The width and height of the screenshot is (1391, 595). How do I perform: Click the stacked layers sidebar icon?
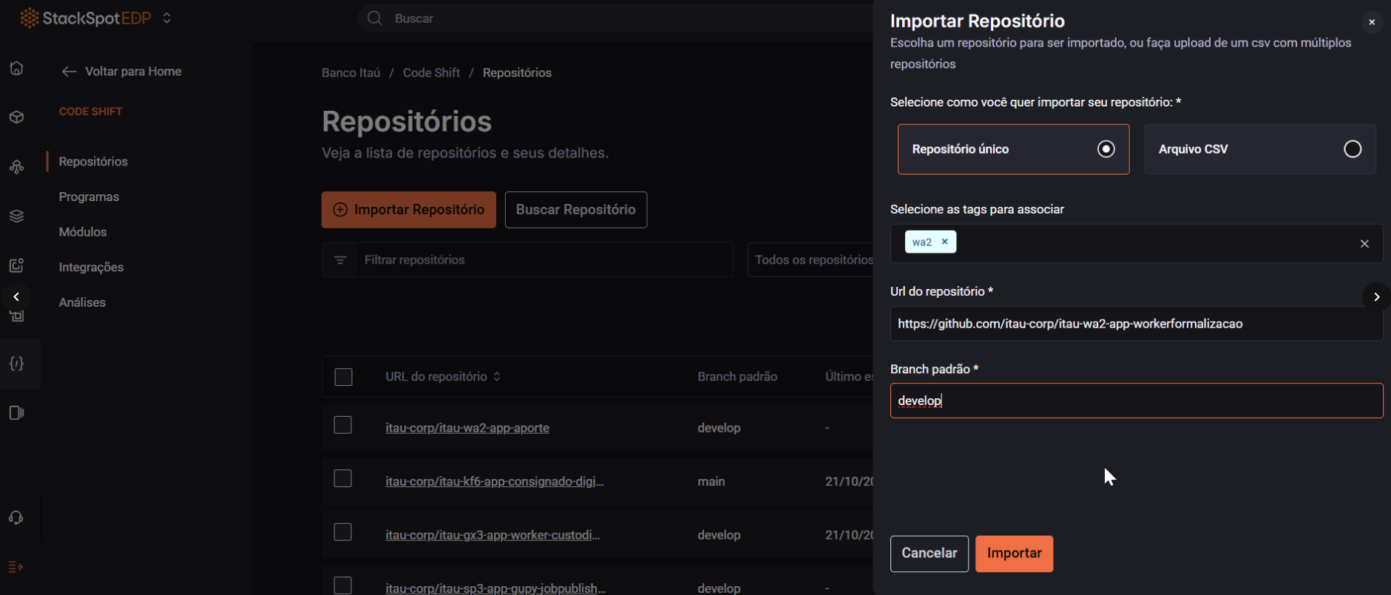pyautogui.click(x=16, y=216)
